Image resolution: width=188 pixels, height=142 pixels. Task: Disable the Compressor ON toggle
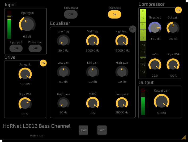pos(178,10)
